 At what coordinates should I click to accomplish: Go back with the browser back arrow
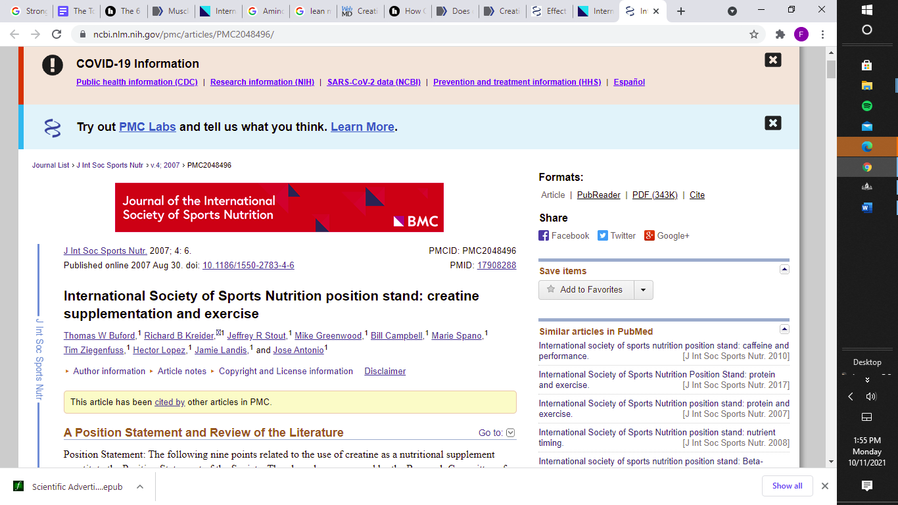[x=14, y=34]
